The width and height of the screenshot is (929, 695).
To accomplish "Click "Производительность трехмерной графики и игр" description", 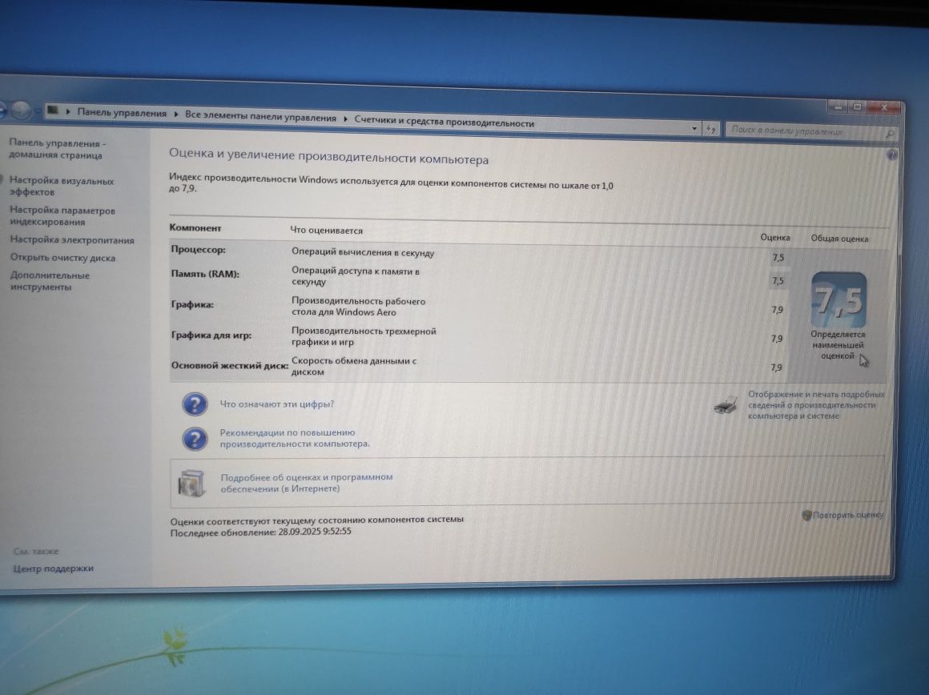I will coord(363,336).
